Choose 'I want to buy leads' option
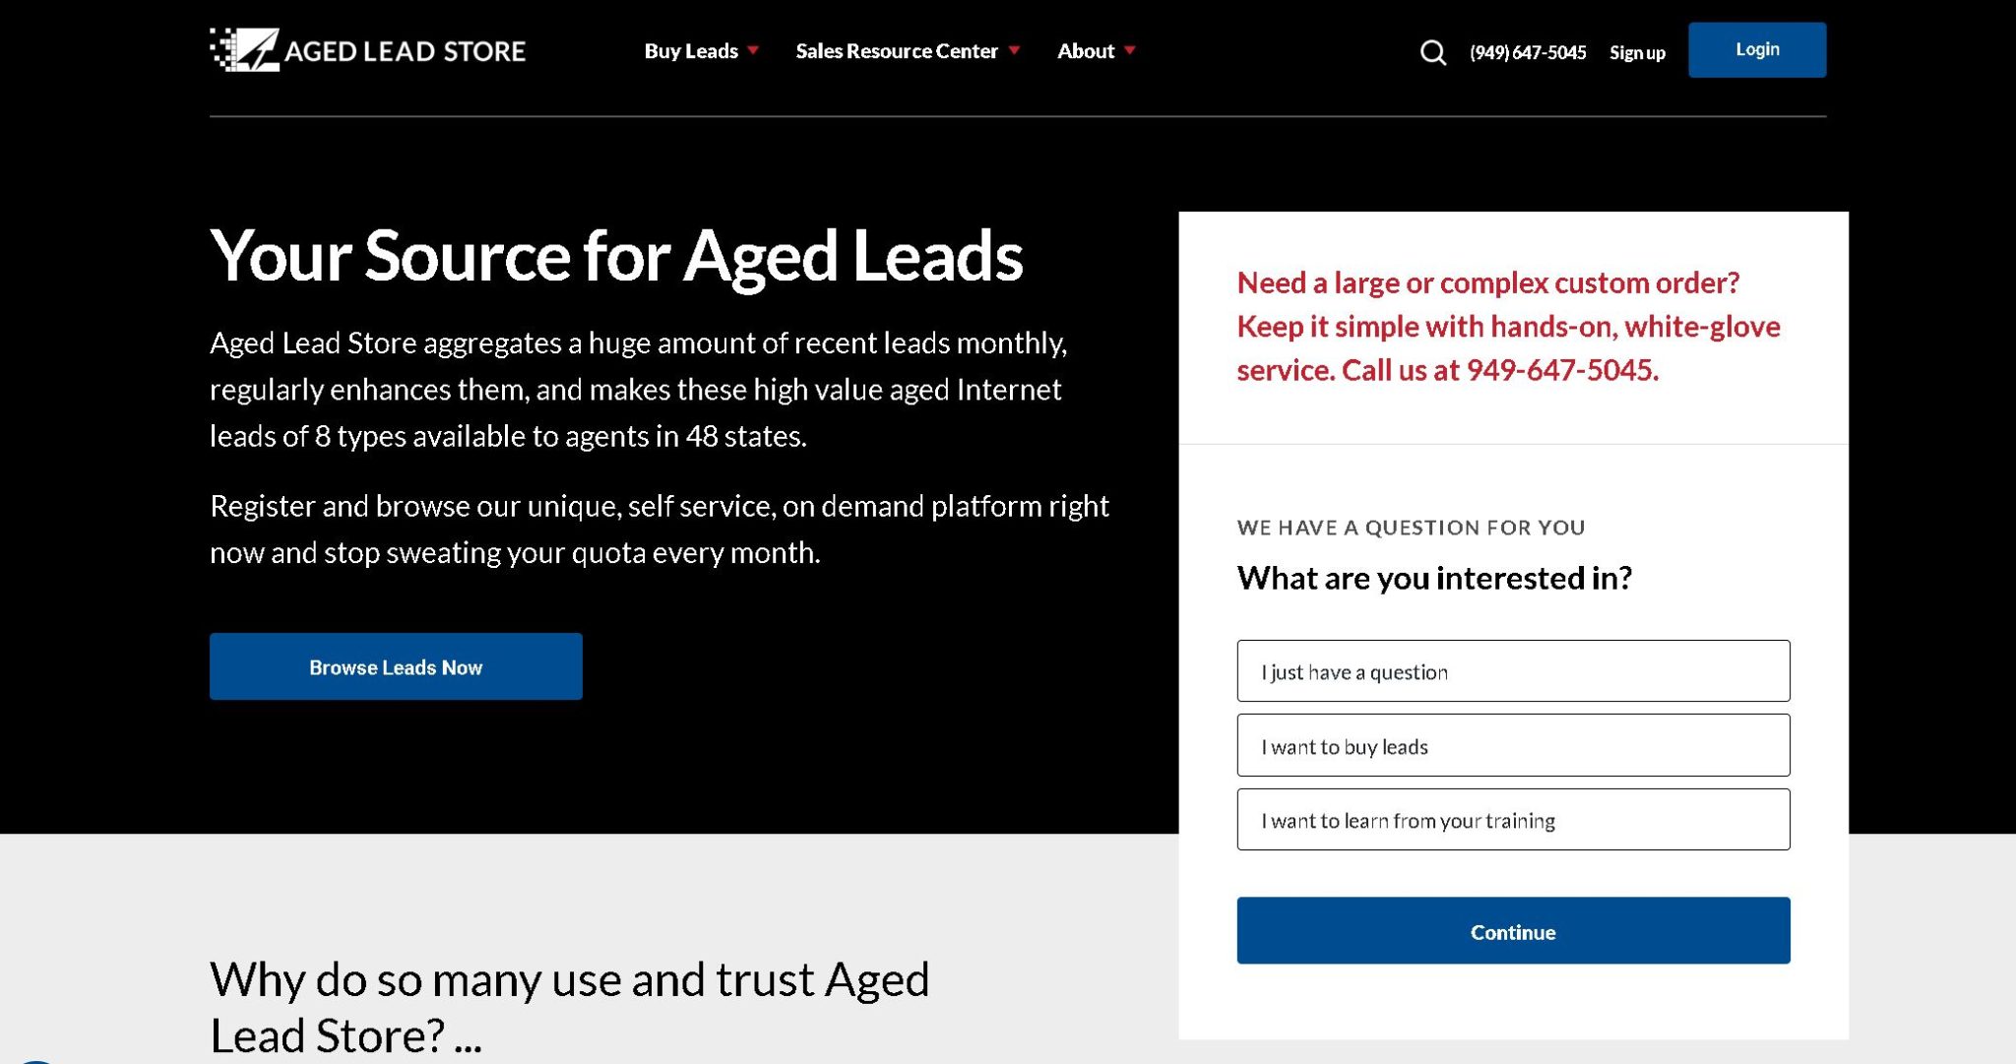Screen dimensions: 2016x1064 click(1513, 746)
